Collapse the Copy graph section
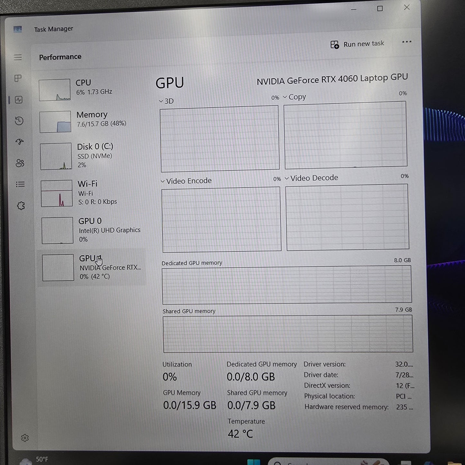 click(x=285, y=97)
